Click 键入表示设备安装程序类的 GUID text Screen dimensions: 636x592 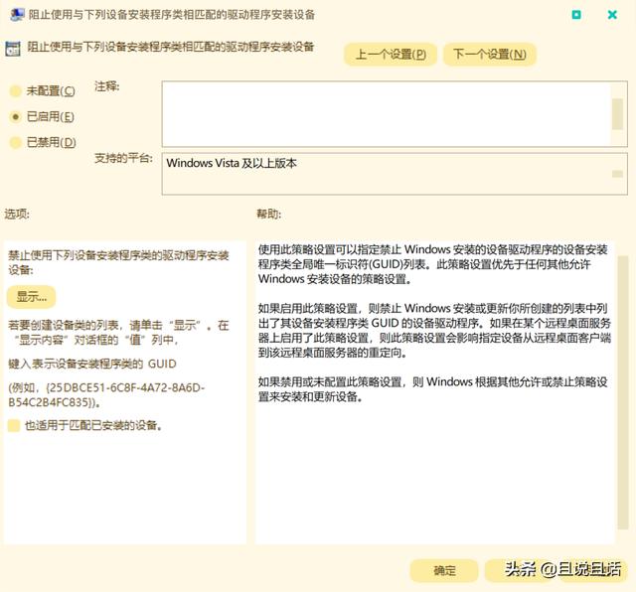(92, 364)
